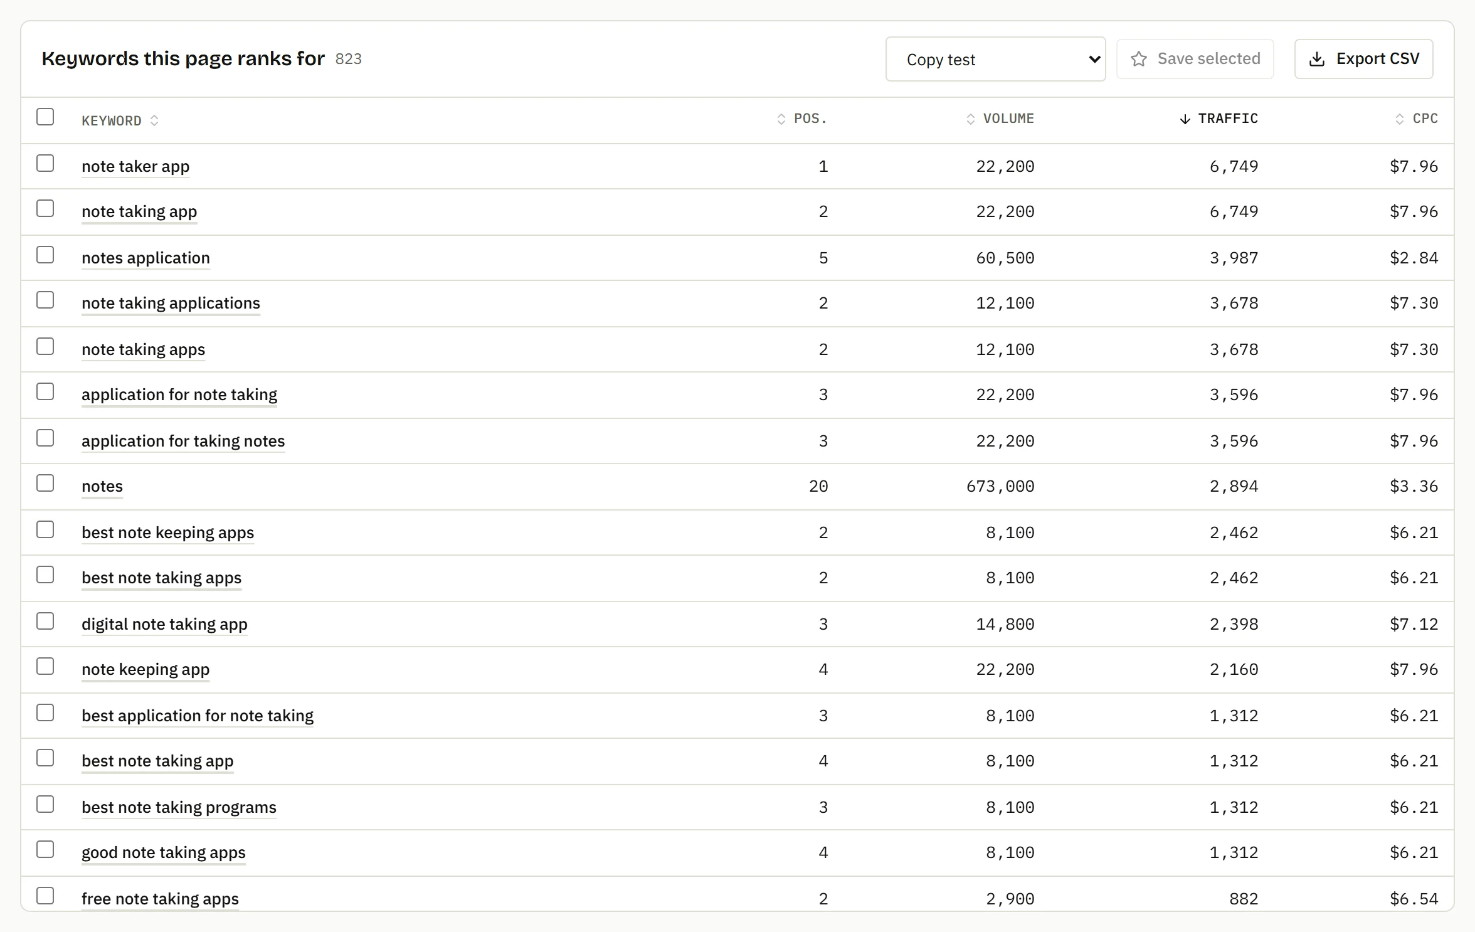Open free note taking apps link

pyautogui.click(x=160, y=899)
